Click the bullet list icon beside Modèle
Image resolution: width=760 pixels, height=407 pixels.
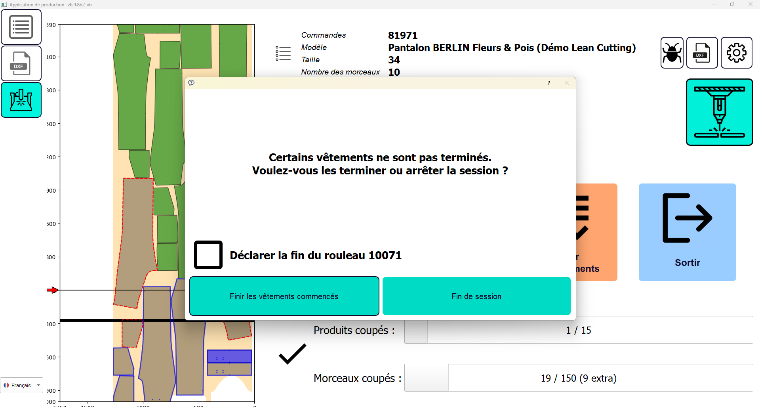pyautogui.click(x=283, y=54)
